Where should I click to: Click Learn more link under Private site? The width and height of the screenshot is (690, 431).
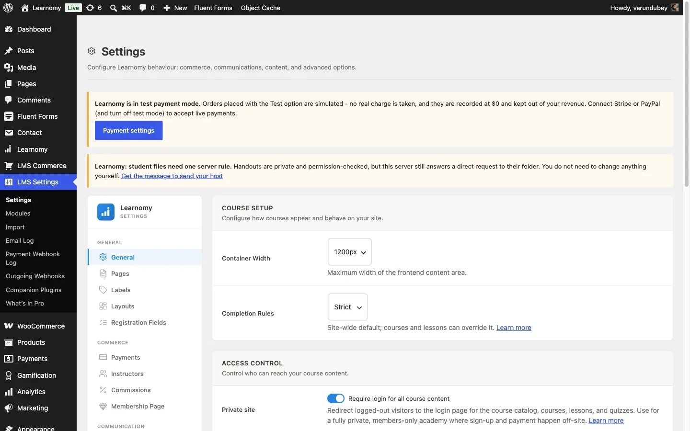[606, 420]
